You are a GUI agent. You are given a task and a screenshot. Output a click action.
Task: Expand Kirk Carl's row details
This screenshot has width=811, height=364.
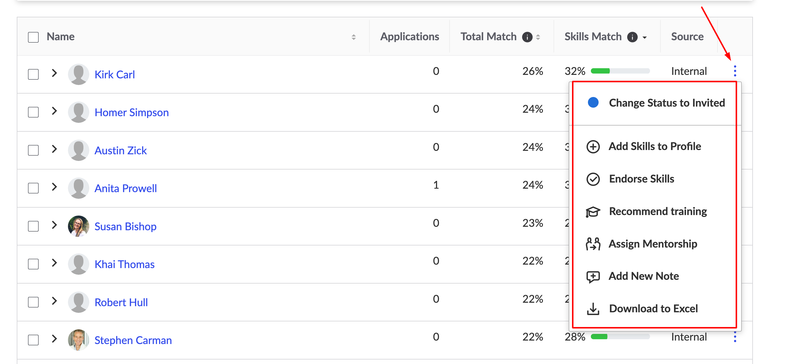(54, 73)
